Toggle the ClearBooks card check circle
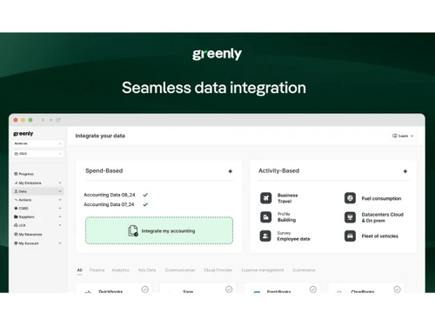The width and height of the screenshot is (435, 326). tap(397, 289)
